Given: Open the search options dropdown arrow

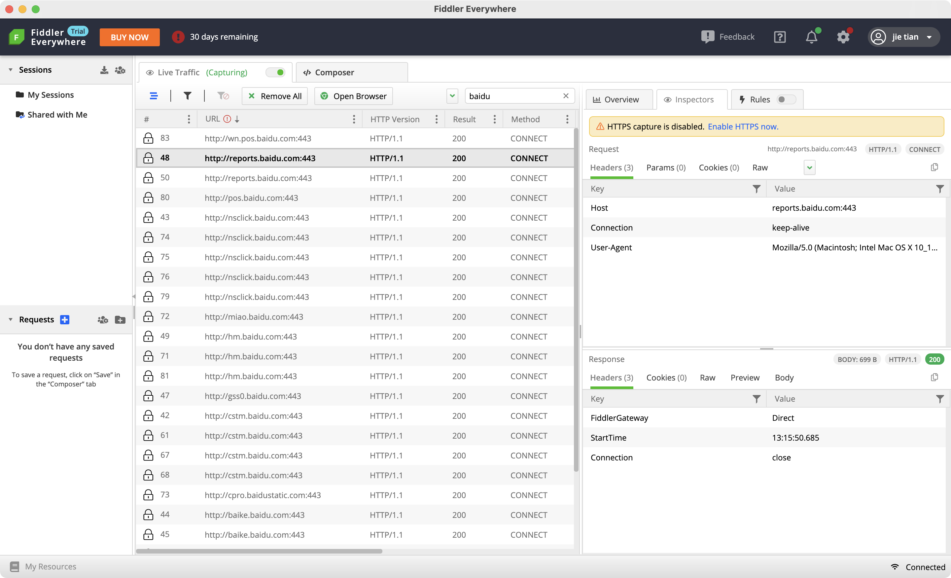Looking at the screenshot, I should click(x=452, y=96).
